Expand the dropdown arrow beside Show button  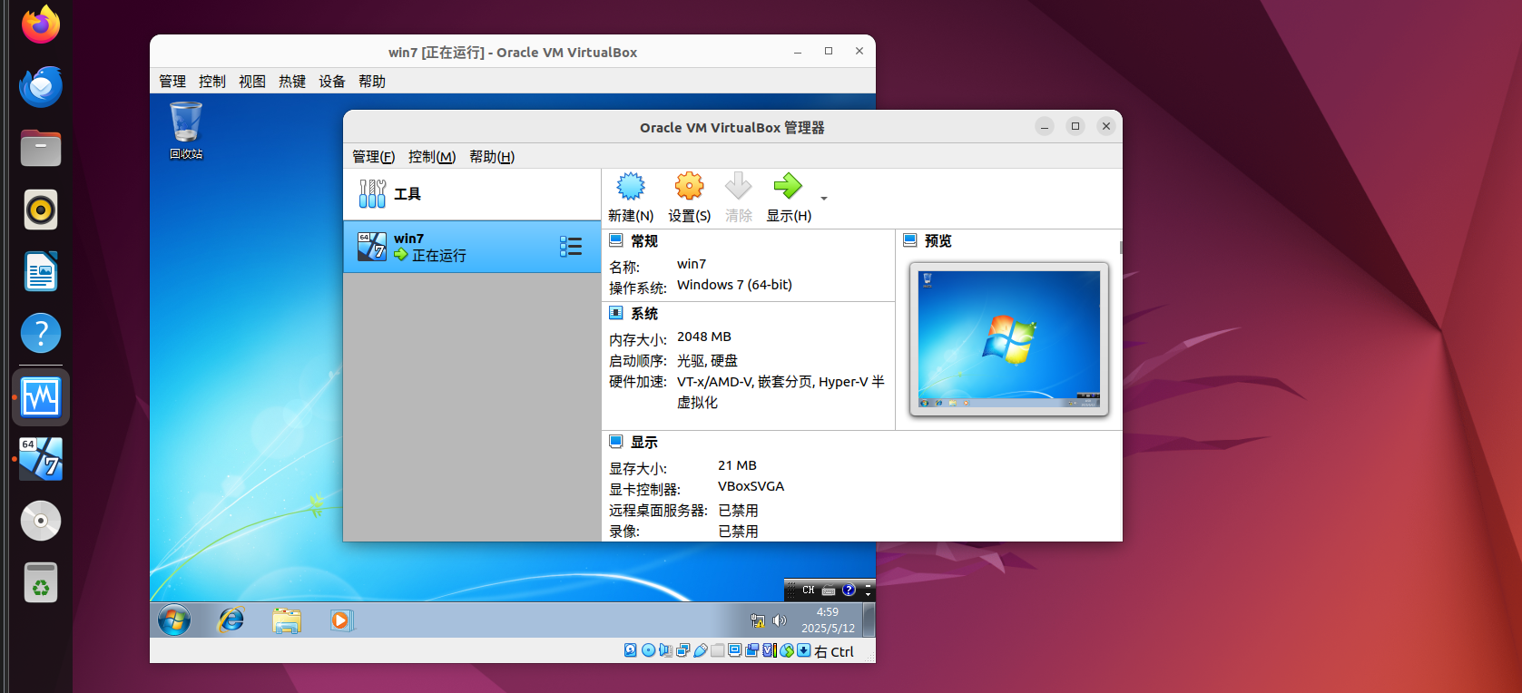[824, 198]
